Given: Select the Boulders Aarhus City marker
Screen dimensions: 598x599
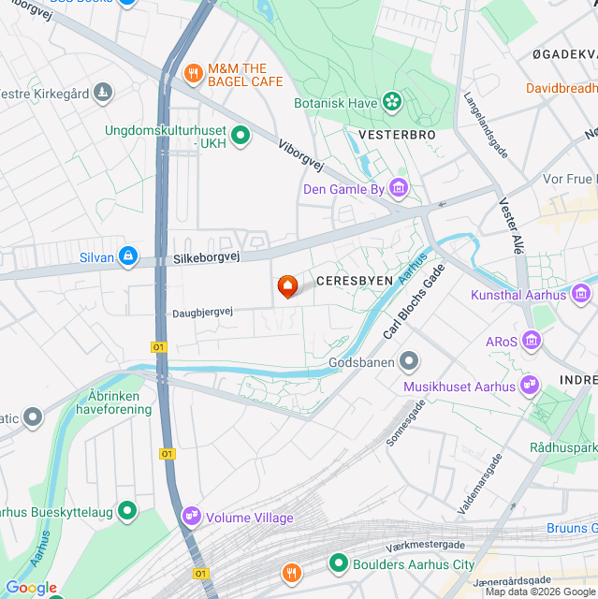Looking at the screenshot, I should coord(339,563).
